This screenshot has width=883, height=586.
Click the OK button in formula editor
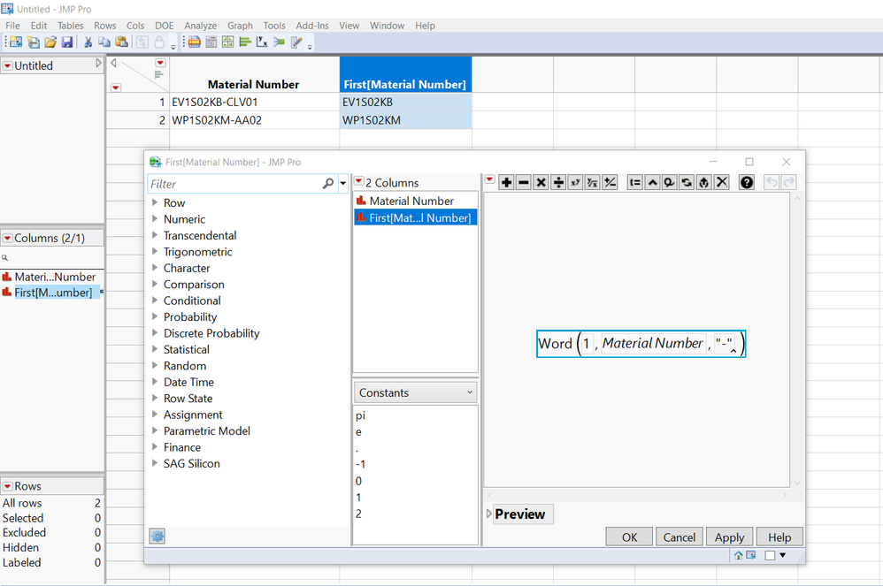[x=630, y=537]
